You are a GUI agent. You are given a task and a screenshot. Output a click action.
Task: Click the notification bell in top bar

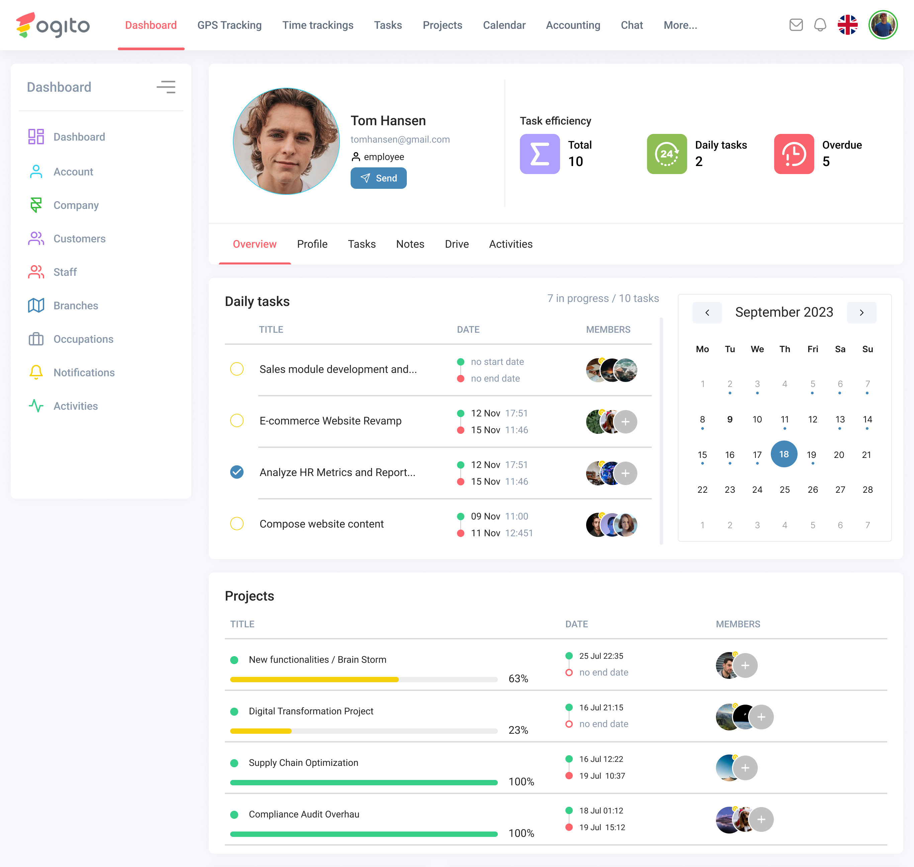pyautogui.click(x=820, y=25)
